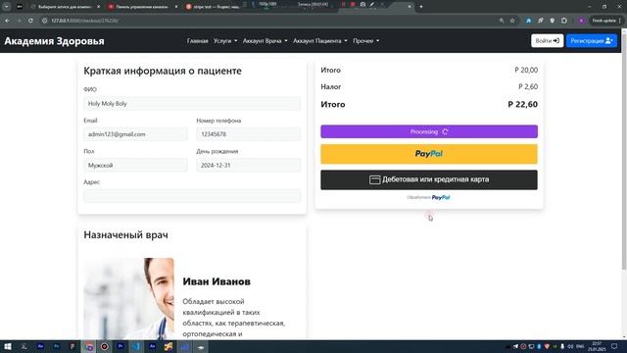Switch to Chrome in the taskbar
The height and width of the screenshot is (353, 627).
pyautogui.click(x=88, y=346)
